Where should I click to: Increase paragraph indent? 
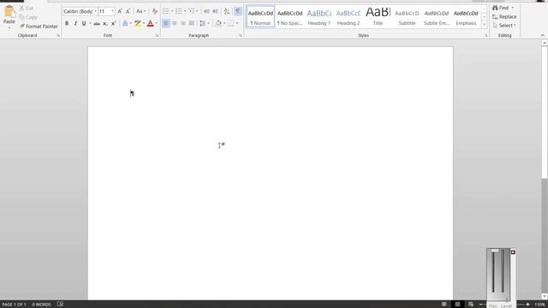click(x=215, y=11)
